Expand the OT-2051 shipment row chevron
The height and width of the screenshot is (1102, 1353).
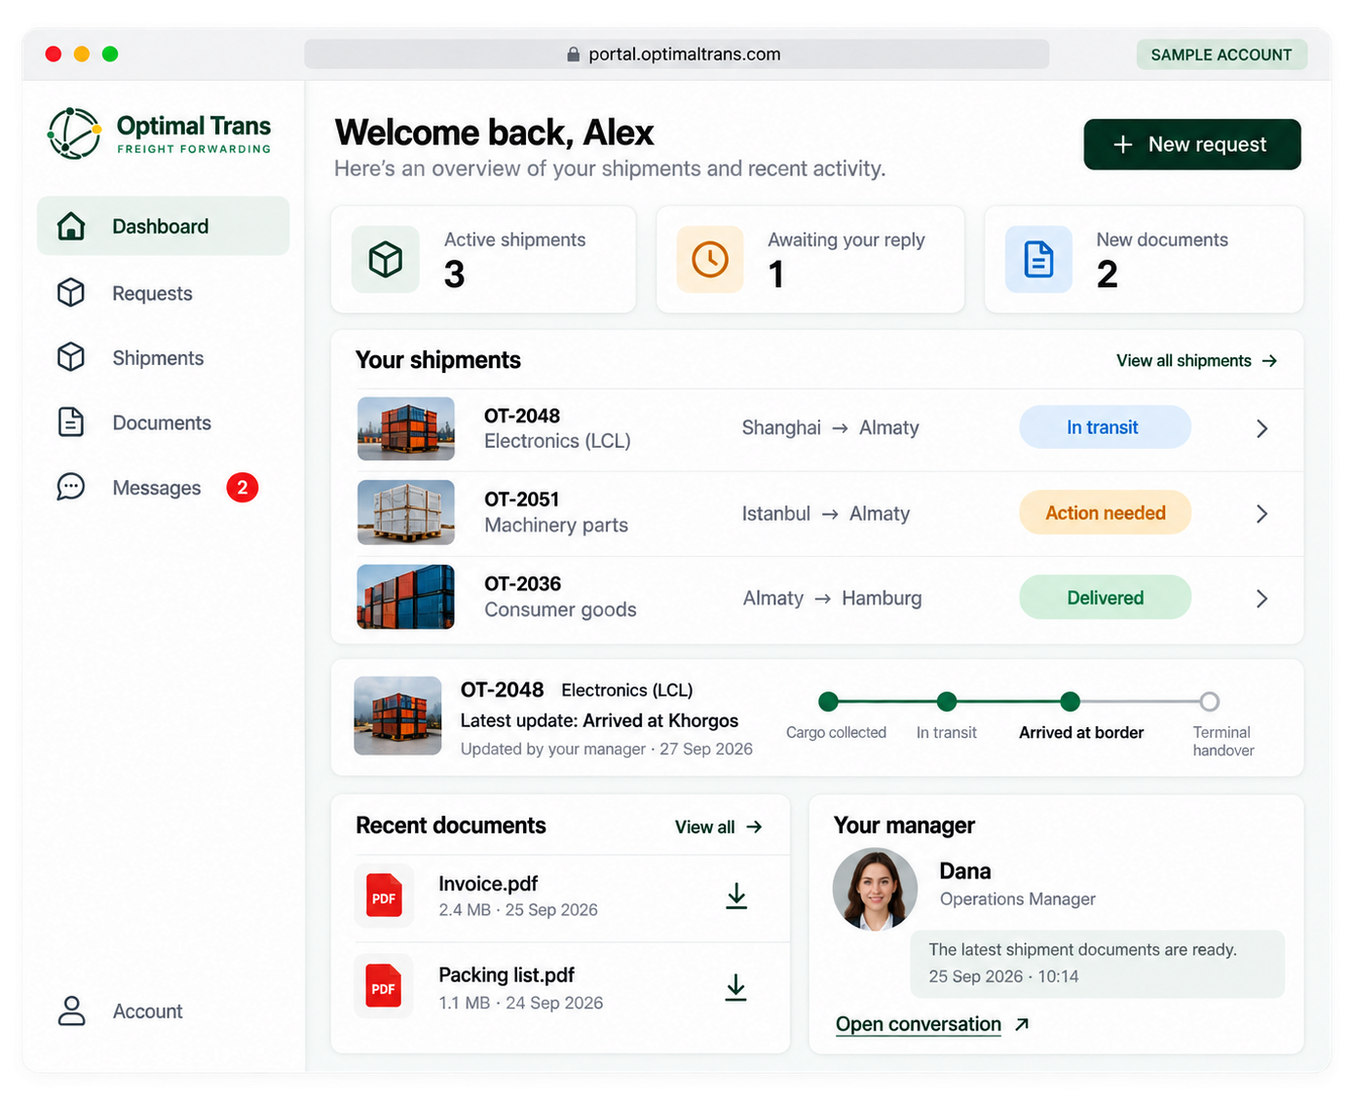1261,514
